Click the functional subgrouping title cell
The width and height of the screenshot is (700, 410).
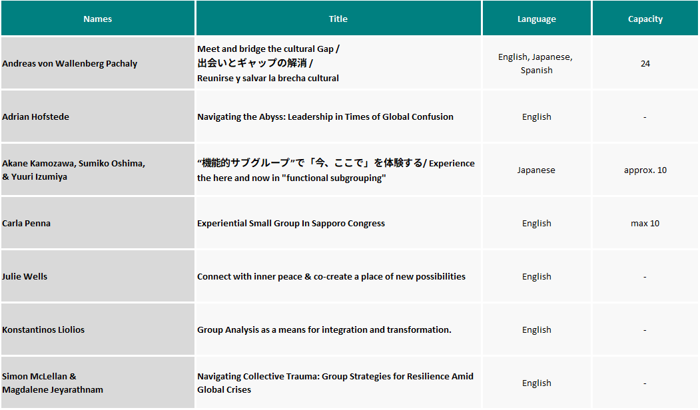(338, 170)
